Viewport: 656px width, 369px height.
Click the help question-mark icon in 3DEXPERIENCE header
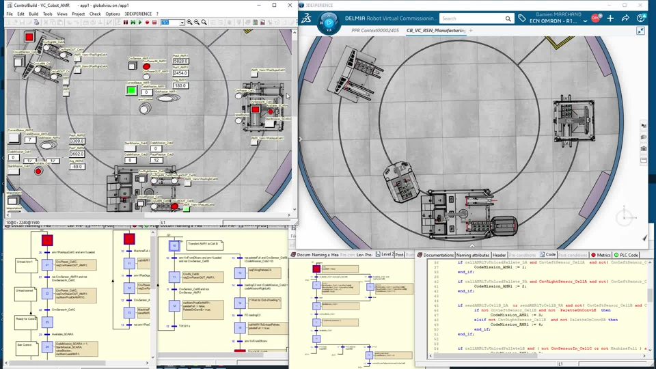[640, 18]
